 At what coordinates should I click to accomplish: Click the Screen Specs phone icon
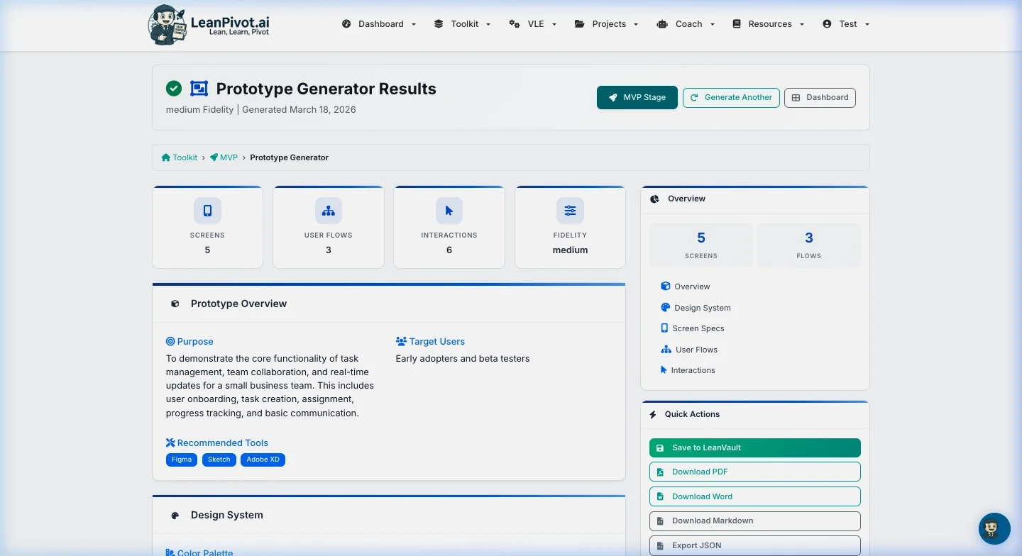(664, 328)
